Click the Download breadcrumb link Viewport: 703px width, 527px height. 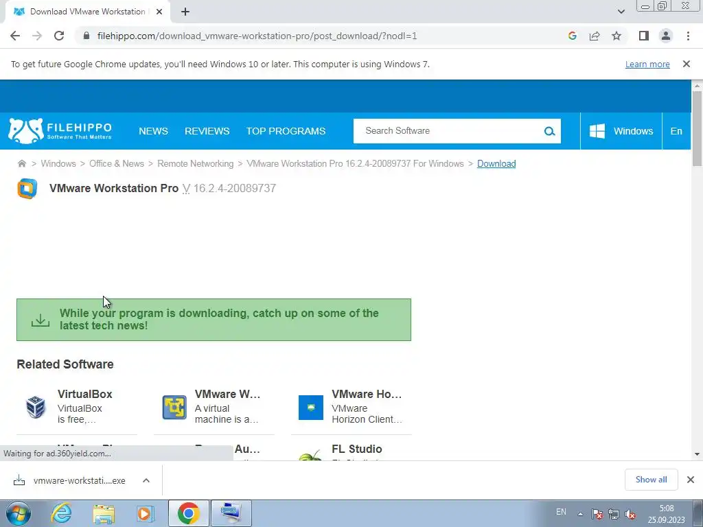[x=496, y=163]
